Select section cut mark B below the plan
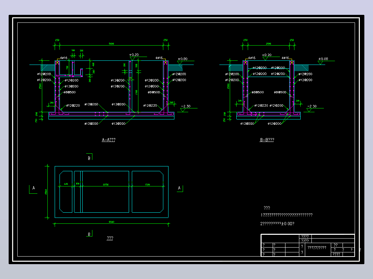This screenshot has height=279, width=373. [89, 234]
